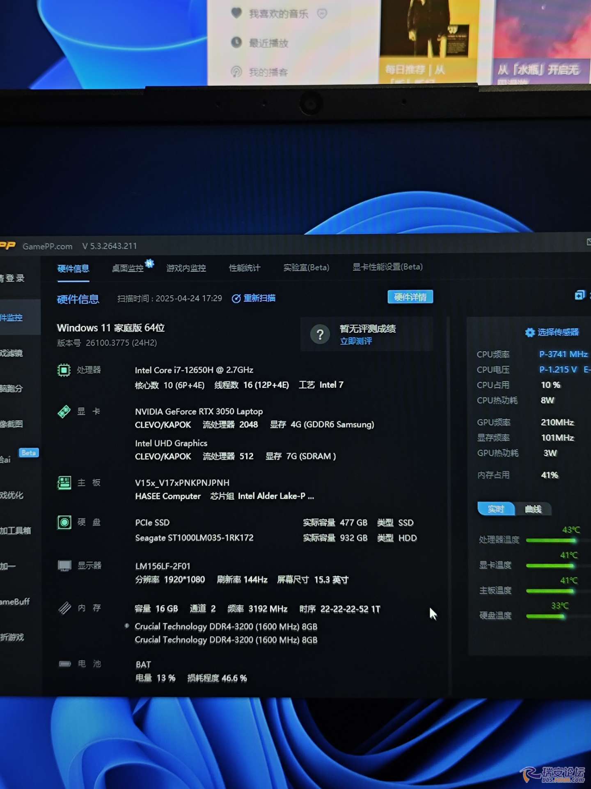Viewport: 591px width, 789px height.
Task: Click the V15x_V17xPNKPNJPNH motherboard text
Action: (x=182, y=483)
